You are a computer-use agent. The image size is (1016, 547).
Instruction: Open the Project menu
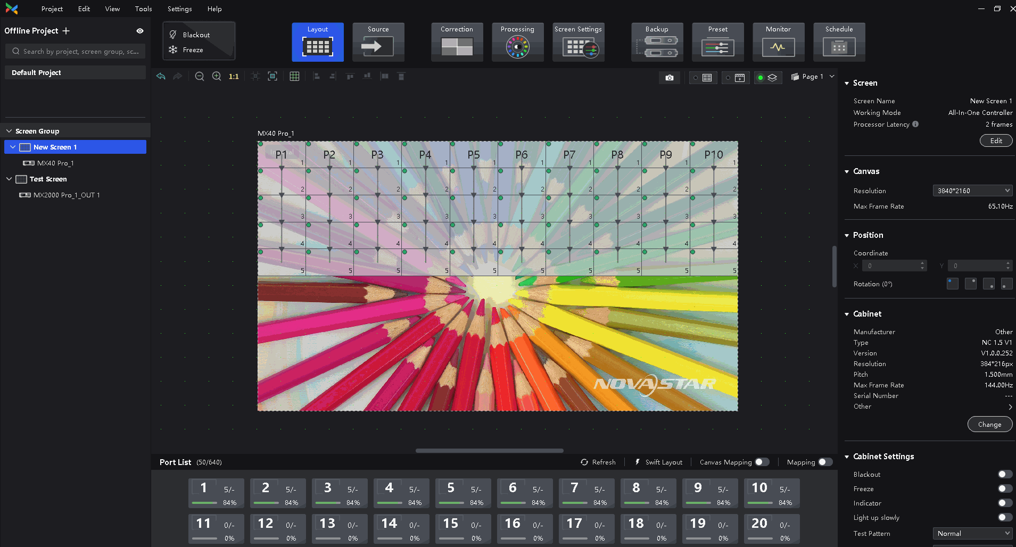[52, 9]
